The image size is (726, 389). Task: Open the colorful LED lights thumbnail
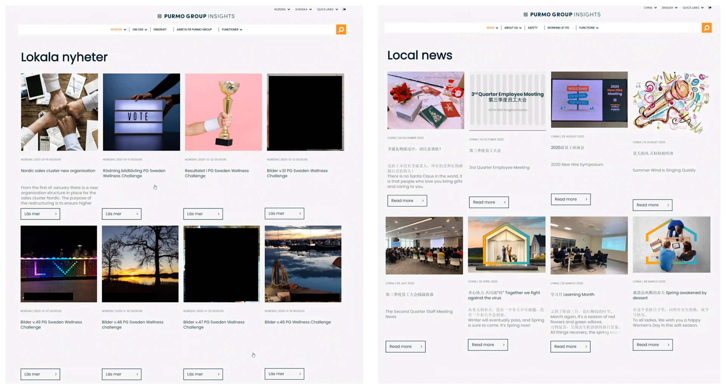click(x=59, y=264)
